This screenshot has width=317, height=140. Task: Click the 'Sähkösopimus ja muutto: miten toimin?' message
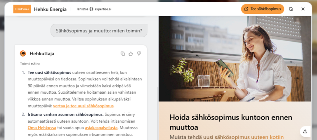pyautogui.click(x=99, y=31)
